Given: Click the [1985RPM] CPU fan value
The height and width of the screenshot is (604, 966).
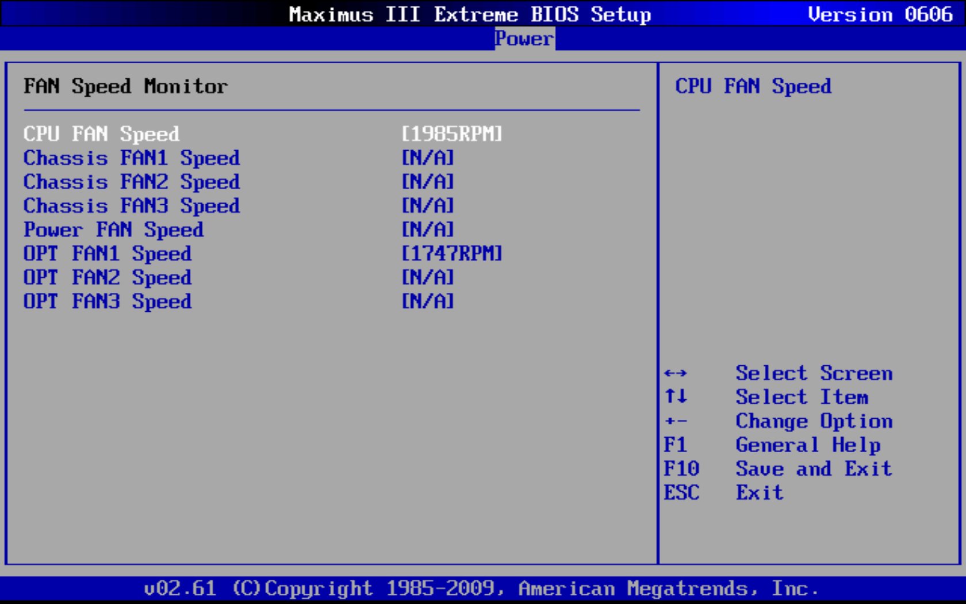Looking at the screenshot, I should tap(452, 134).
